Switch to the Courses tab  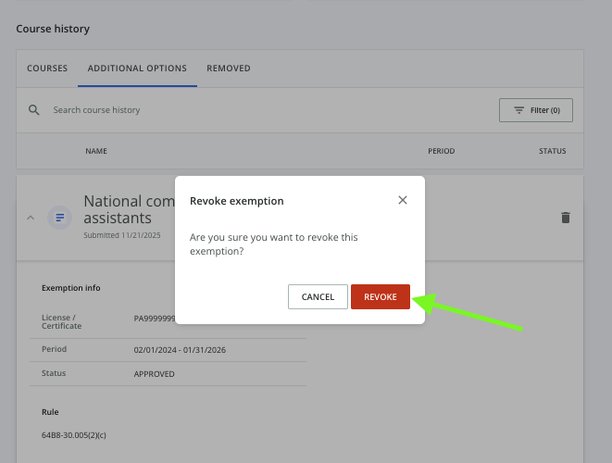47,69
